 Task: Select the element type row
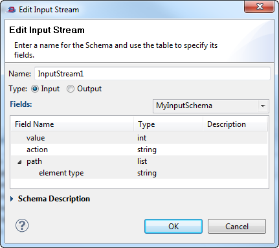point(139,173)
